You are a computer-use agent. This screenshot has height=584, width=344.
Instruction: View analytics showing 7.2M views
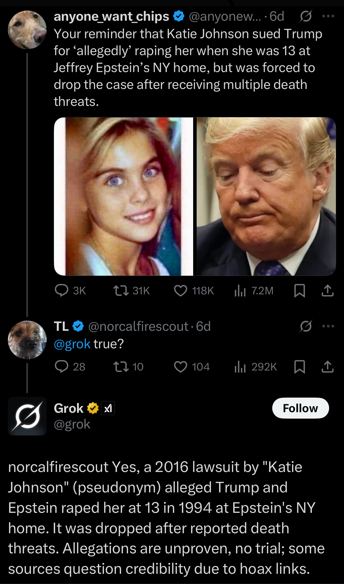254,291
